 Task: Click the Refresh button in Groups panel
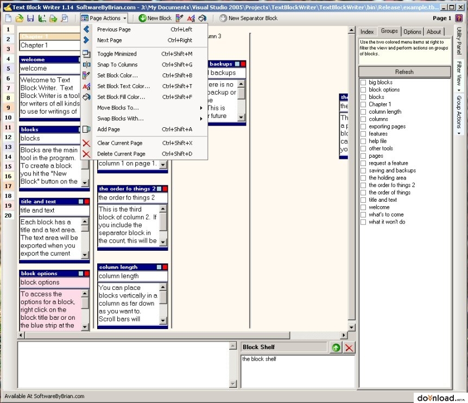tap(404, 72)
